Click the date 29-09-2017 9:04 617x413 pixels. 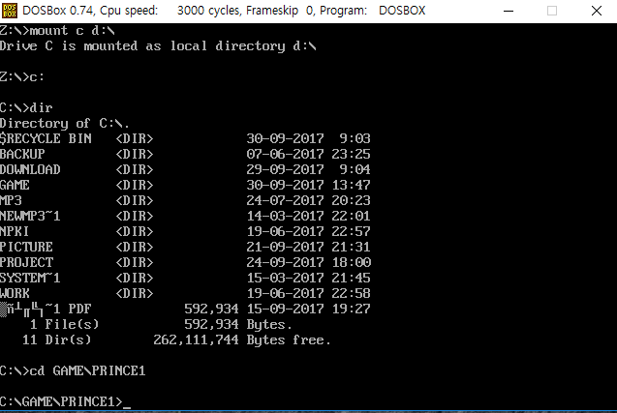308,170
